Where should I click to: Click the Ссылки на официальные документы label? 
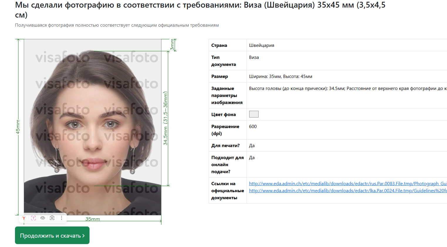coord(228,191)
